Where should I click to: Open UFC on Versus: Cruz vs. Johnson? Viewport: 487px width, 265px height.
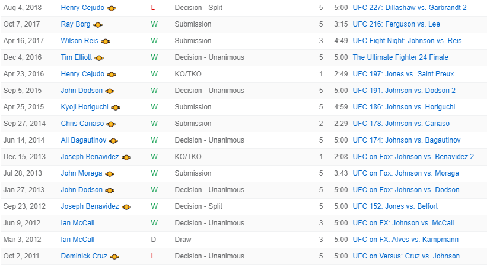click(x=406, y=256)
